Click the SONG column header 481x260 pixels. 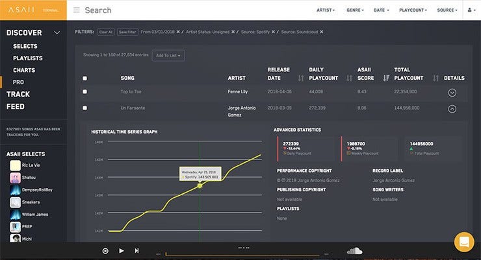(x=127, y=78)
